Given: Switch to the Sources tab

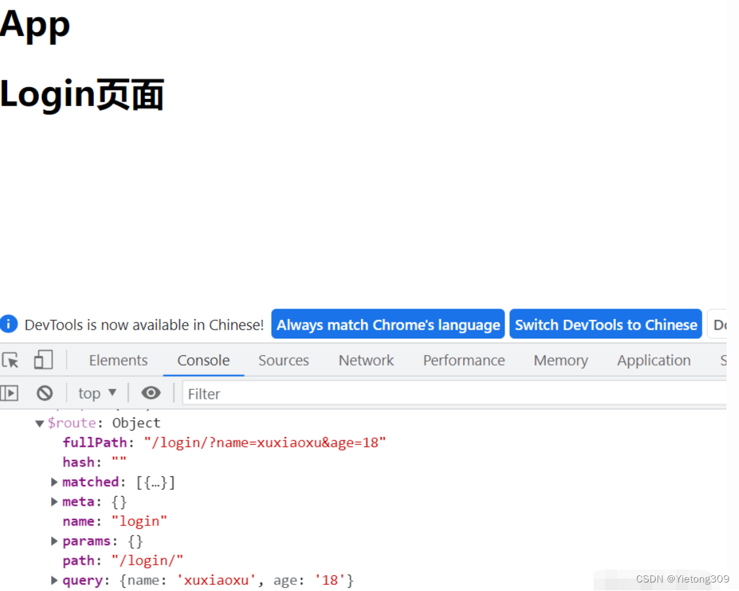Looking at the screenshot, I should 283,360.
